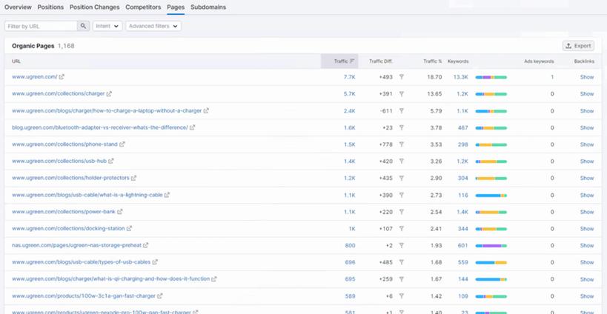
Task: Click the filter funnel icon in the +435 row
Action: (402, 178)
